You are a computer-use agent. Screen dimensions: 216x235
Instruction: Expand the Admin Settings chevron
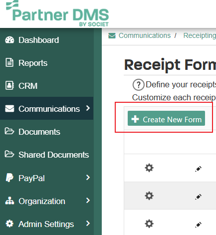point(88,224)
